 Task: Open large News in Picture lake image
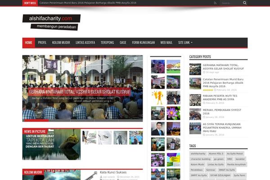point(51,144)
